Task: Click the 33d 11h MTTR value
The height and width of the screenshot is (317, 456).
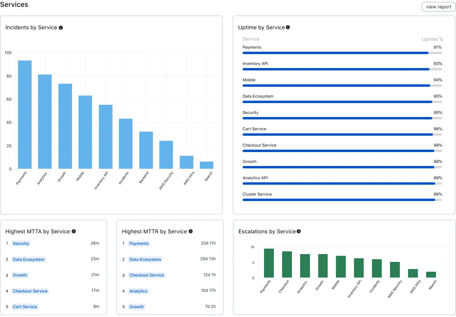Action: pyautogui.click(x=208, y=243)
